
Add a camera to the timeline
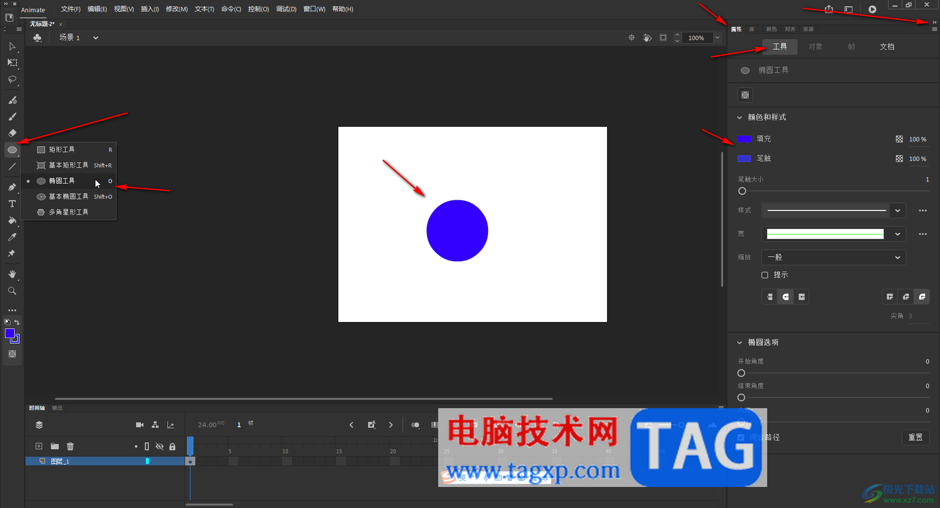(x=140, y=425)
